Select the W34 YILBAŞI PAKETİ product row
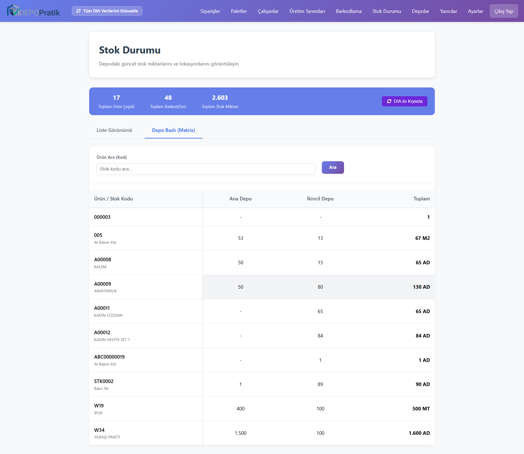Screen dimensions: 524x454 (262, 433)
